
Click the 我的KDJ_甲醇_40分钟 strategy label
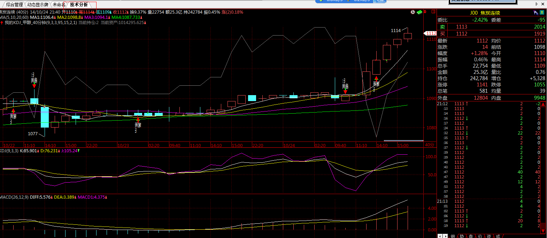pos(41,23)
